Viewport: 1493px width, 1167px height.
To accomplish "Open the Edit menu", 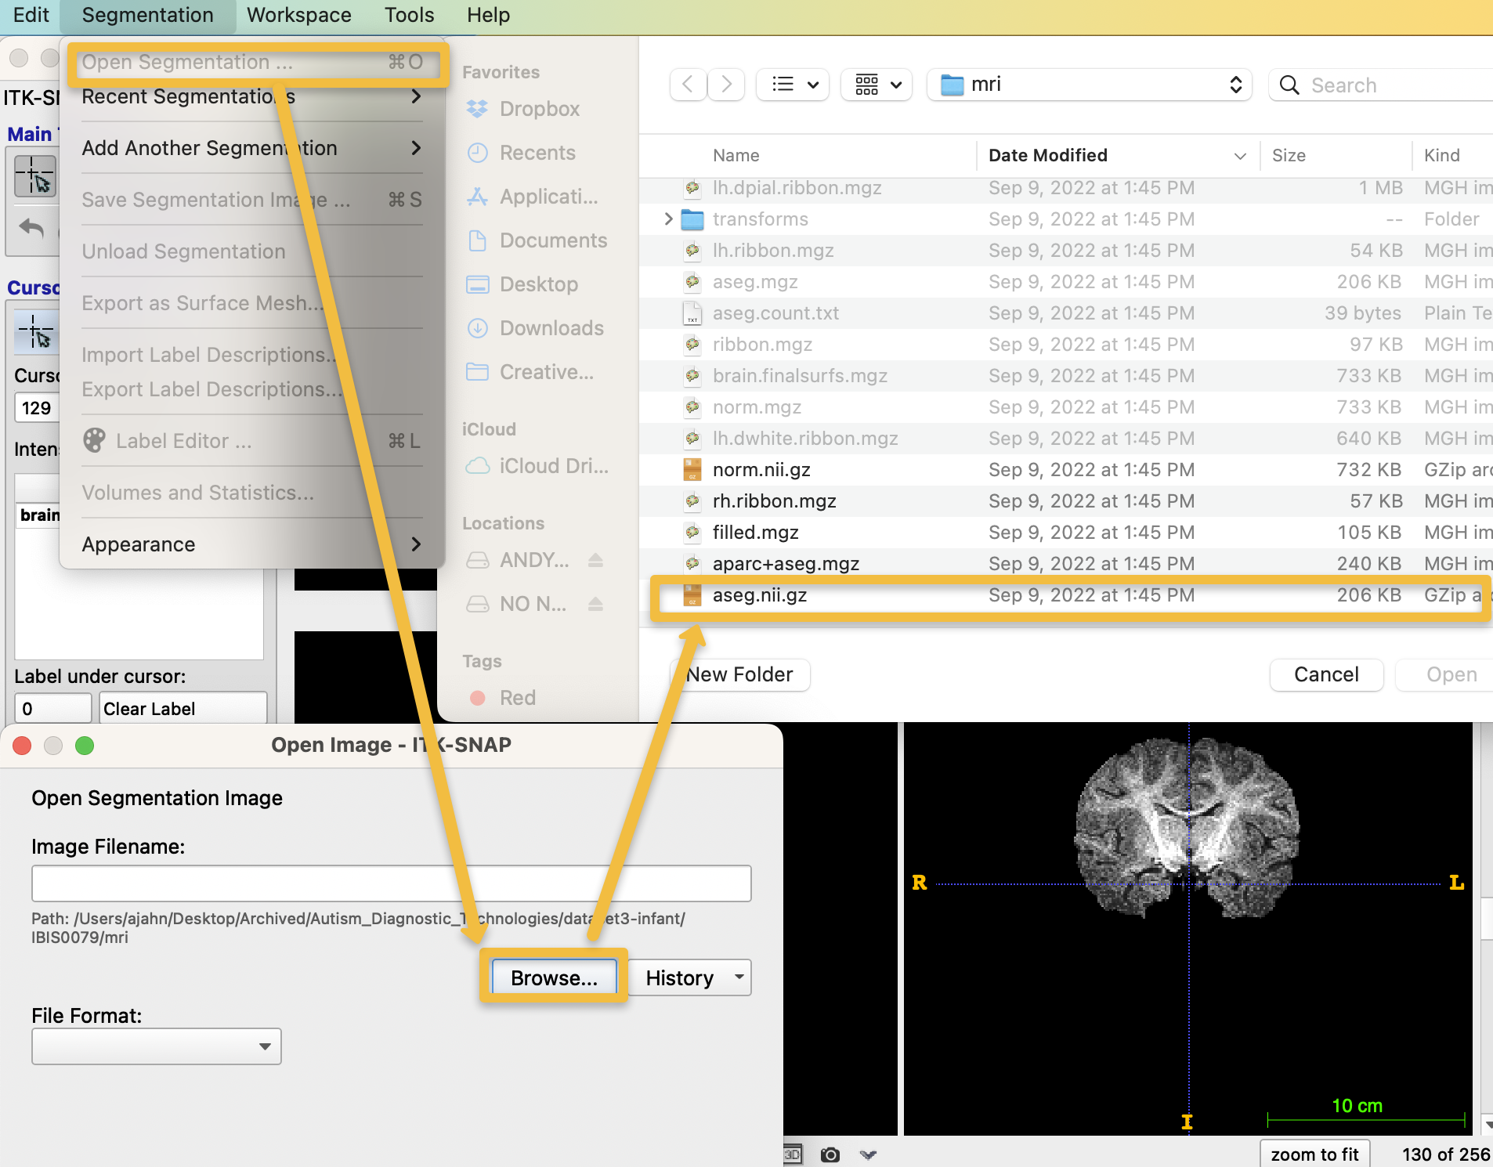I will coord(31,15).
